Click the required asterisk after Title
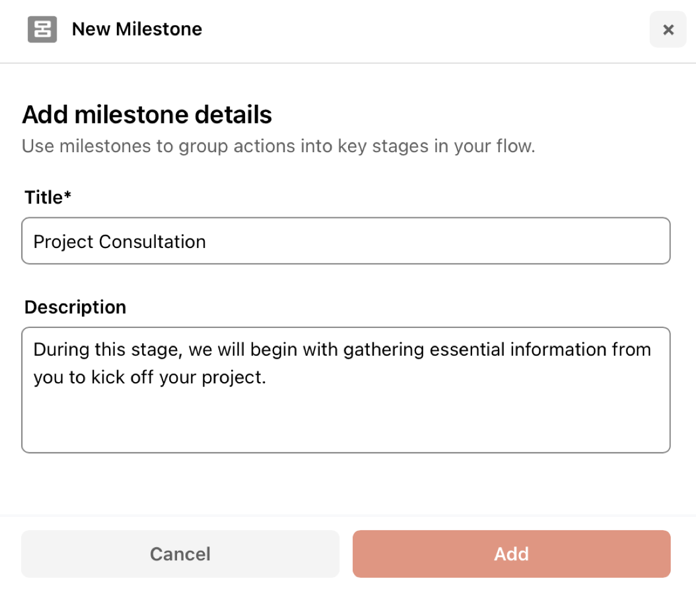Viewport: 696px width, 591px height. 67,194
